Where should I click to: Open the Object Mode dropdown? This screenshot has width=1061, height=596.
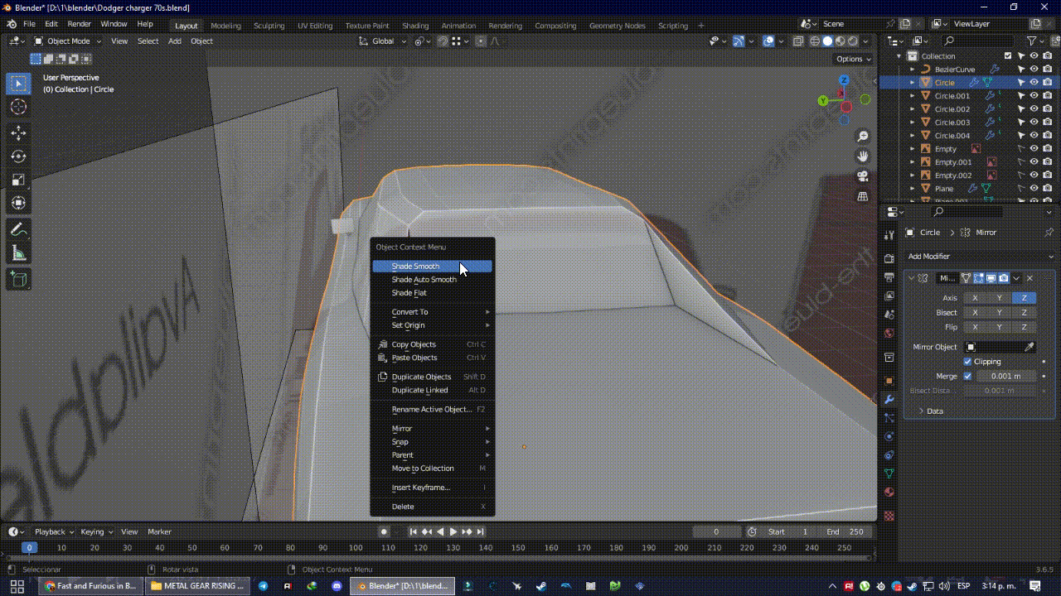click(66, 41)
